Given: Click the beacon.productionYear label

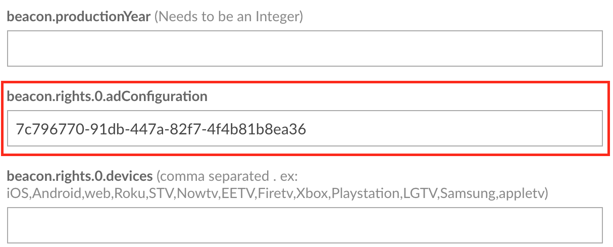Looking at the screenshot, I should (x=79, y=16).
